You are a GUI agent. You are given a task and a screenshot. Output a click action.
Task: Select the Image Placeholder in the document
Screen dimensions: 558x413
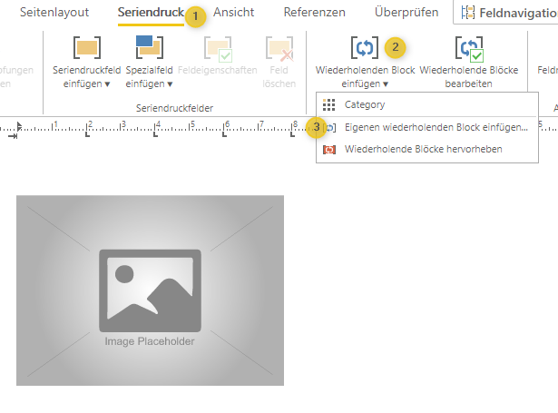(x=150, y=290)
